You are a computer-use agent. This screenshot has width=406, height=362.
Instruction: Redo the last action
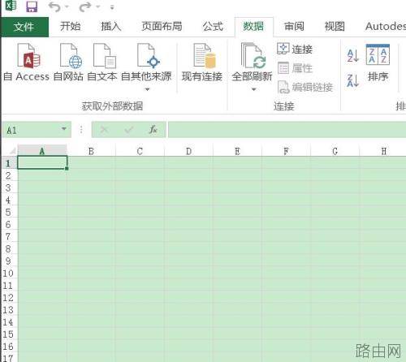[x=84, y=6]
